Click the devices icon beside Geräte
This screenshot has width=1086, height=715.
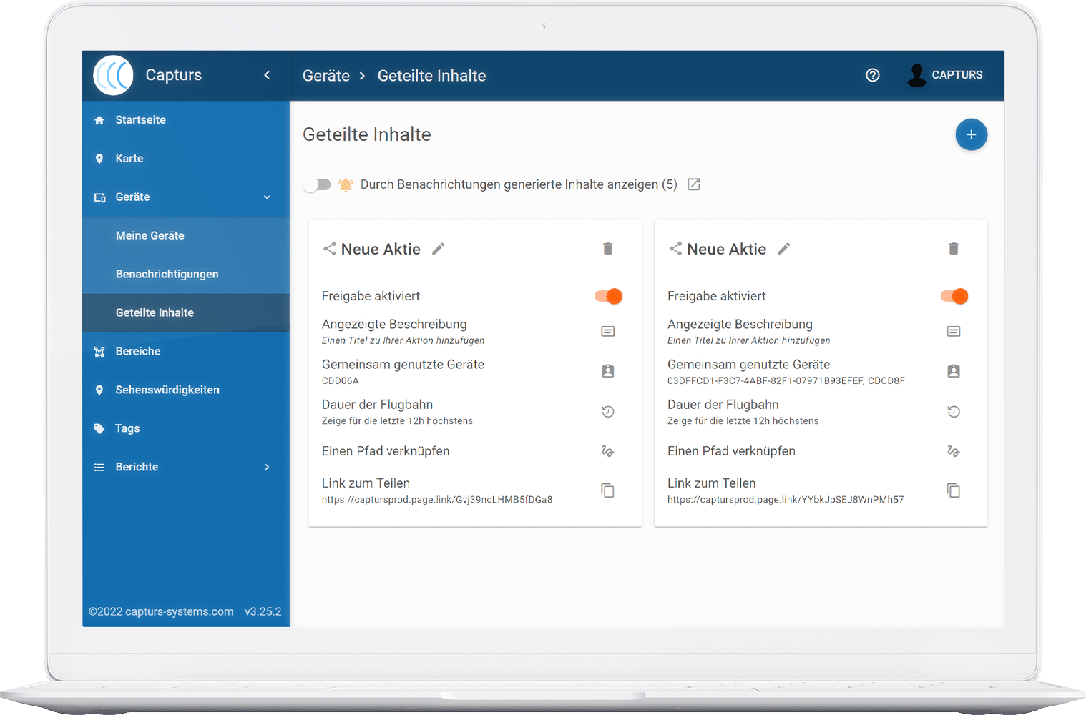(99, 197)
